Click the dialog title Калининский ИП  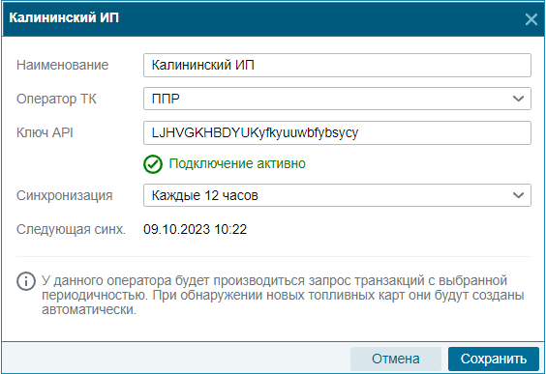(64, 17)
